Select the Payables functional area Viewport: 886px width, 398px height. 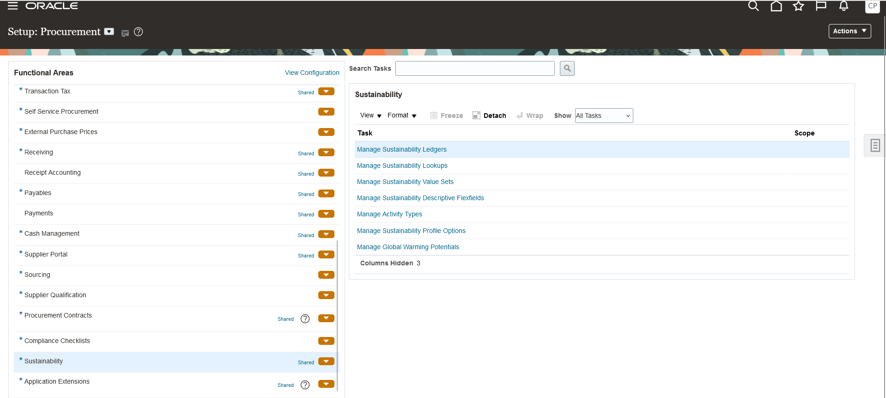(x=38, y=193)
